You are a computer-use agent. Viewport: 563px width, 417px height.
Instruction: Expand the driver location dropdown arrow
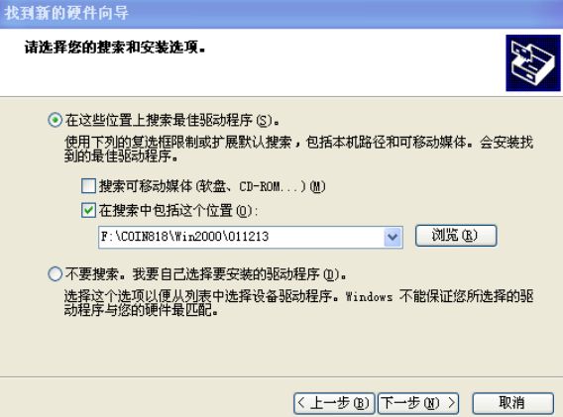[x=393, y=237]
